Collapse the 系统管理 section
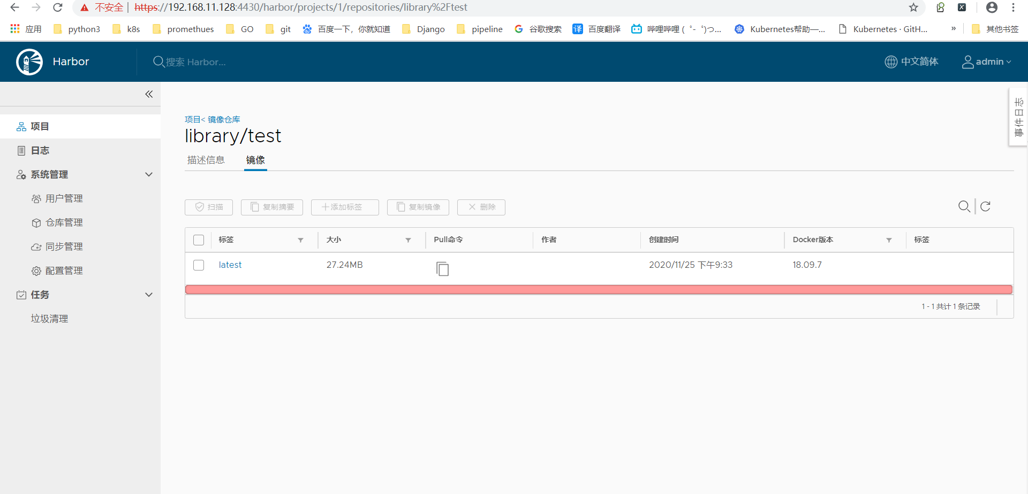The width and height of the screenshot is (1028, 494). 149,174
